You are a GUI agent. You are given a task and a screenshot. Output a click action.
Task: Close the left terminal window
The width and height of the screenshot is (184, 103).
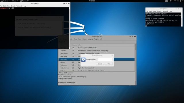pyautogui.click(x=69, y=3)
